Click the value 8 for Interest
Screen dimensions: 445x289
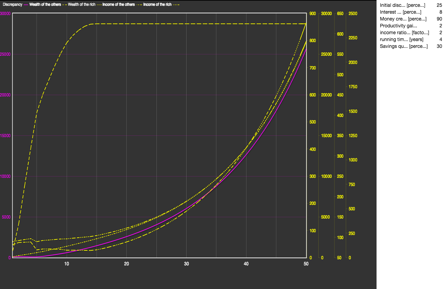[x=441, y=12]
